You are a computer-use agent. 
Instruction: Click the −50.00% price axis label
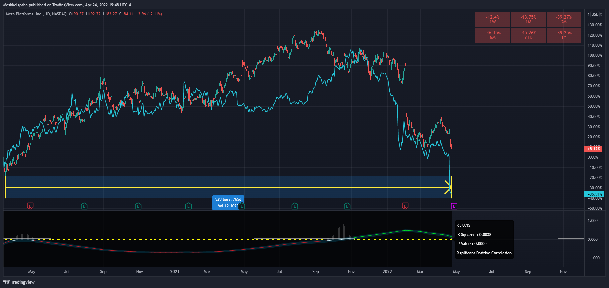(594, 208)
